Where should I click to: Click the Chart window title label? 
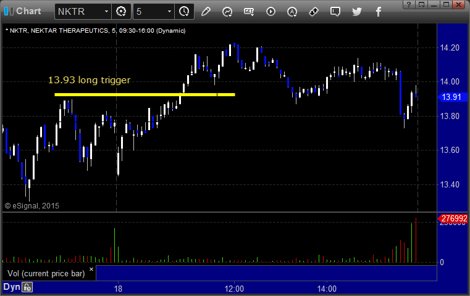pyautogui.click(x=28, y=11)
